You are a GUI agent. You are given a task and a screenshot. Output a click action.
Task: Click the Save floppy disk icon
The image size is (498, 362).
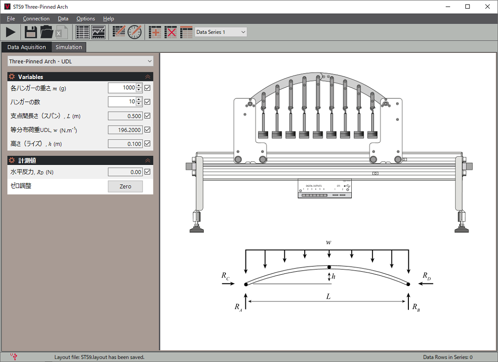tap(31, 32)
